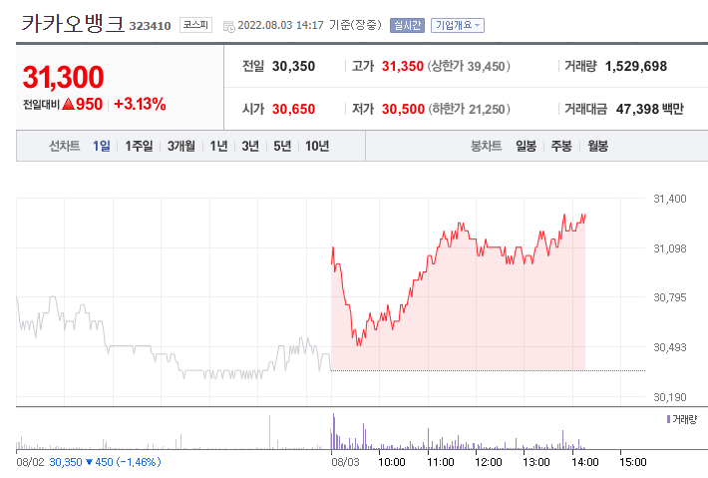Image resolution: width=708 pixels, height=478 pixels.
Task: Click the 08/03 date axis label
Action: point(345,462)
